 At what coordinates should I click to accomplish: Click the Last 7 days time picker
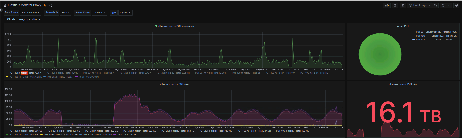(x=420, y=5)
